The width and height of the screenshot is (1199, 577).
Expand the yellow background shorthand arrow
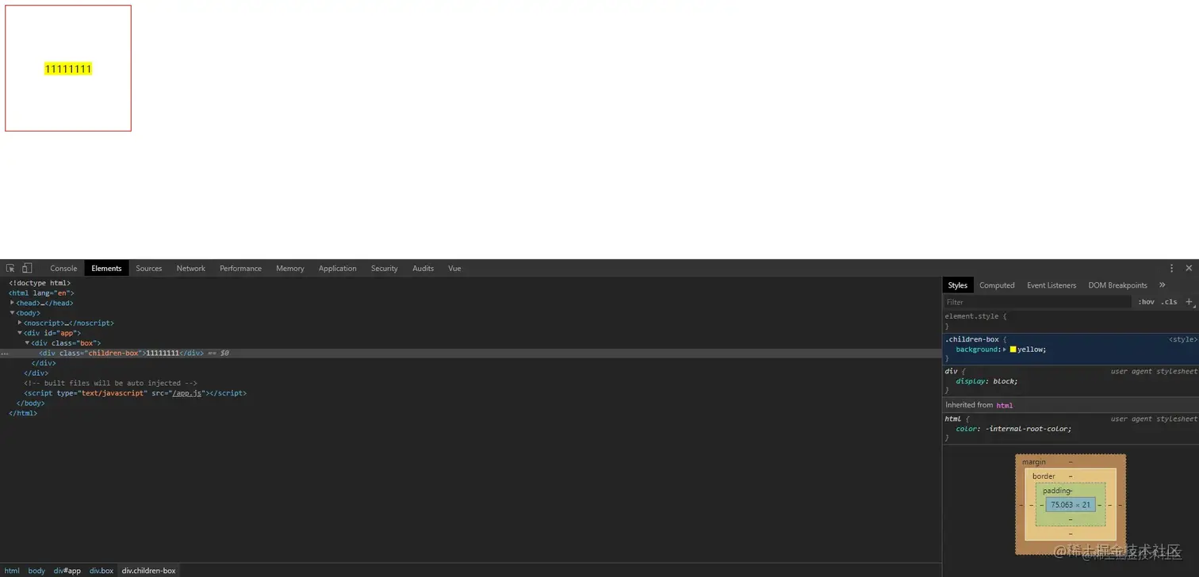pos(1004,350)
